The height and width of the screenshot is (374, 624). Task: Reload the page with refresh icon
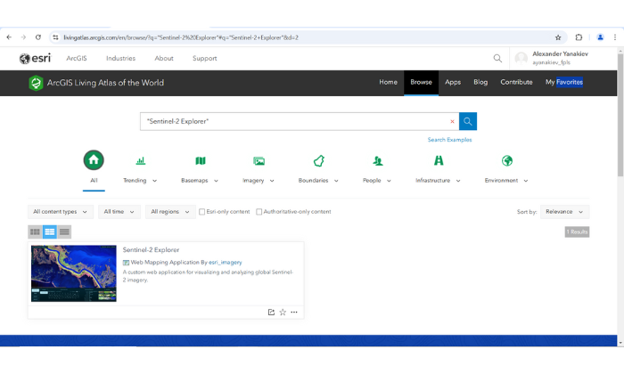coord(38,37)
